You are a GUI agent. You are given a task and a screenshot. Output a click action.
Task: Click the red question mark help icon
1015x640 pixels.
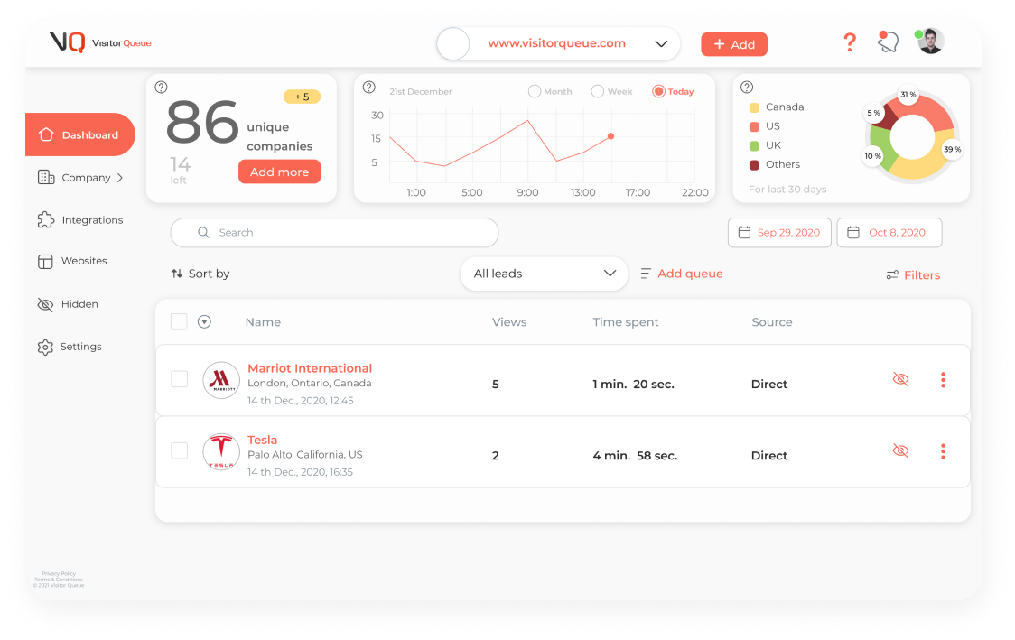[849, 42]
